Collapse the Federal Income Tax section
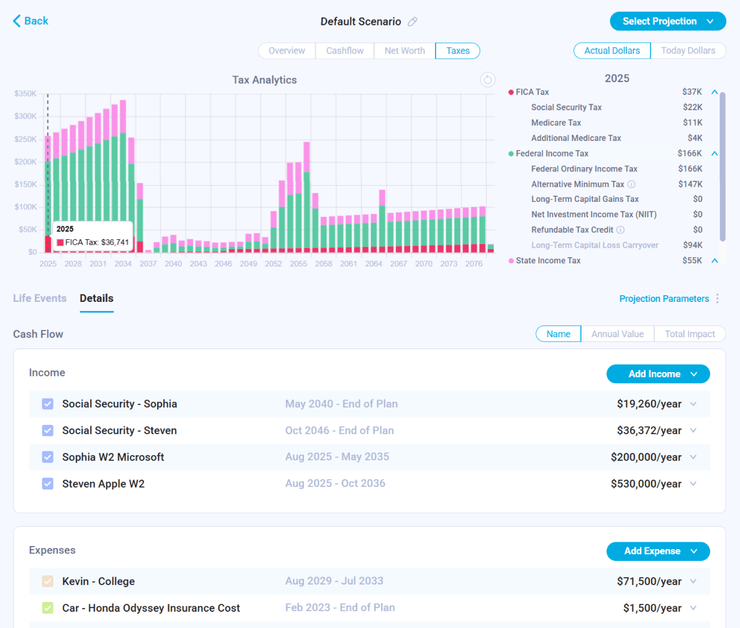740x628 pixels. click(x=715, y=153)
